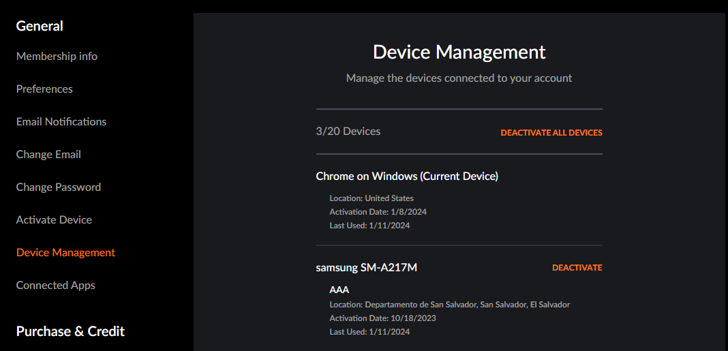This screenshot has height=351, width=728.
Task: Select the AAA device nickname
Action: coord(339,290)
